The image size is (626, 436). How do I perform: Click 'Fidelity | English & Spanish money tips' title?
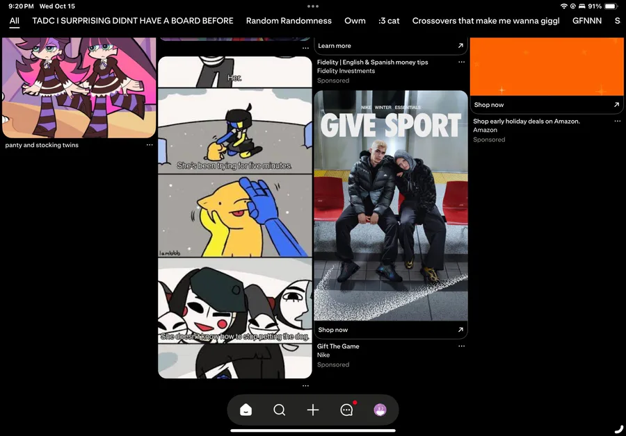click(x=373, y=62)
